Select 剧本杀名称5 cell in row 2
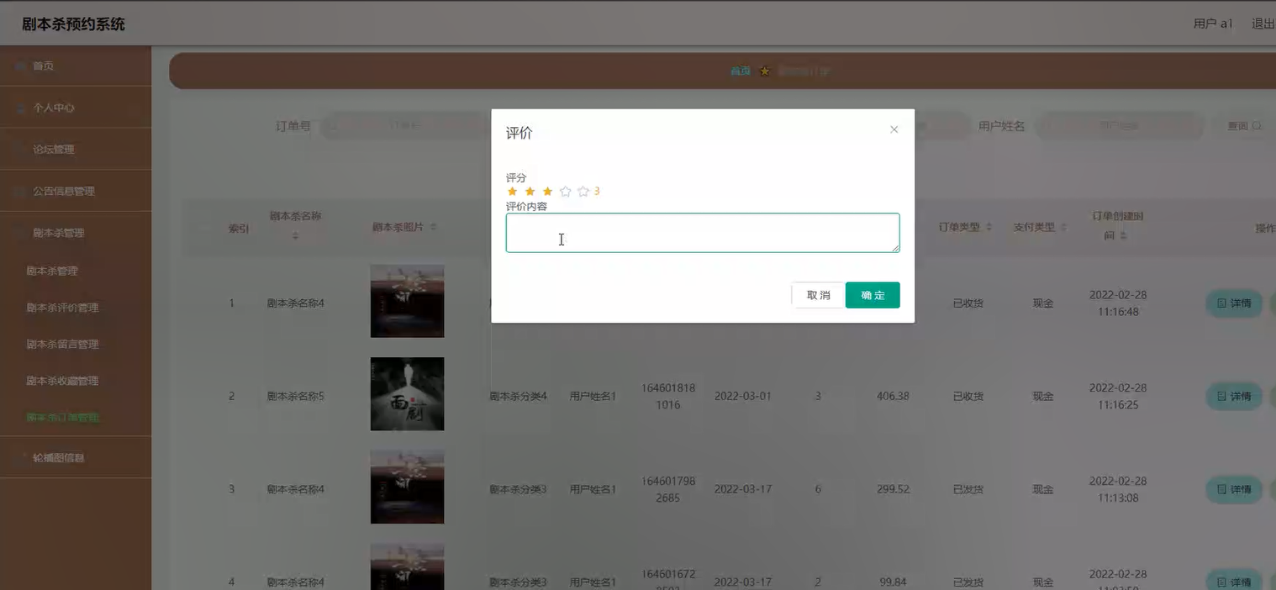This screenshot has height=590, width=1276. pos(295,396)
